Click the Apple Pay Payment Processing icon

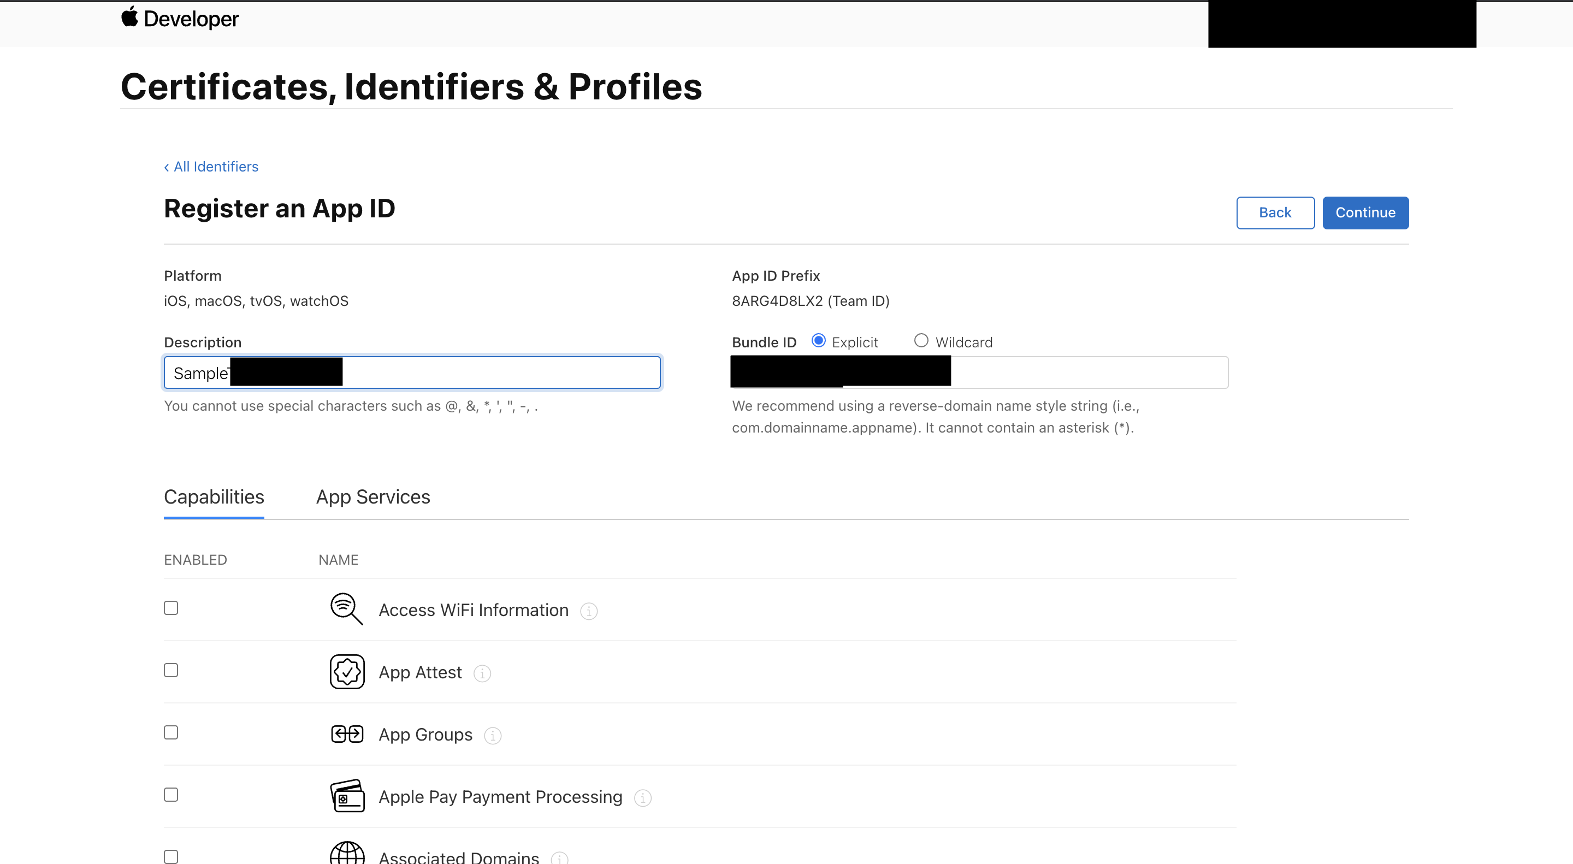pyautogui.click(x=347, y=796)
